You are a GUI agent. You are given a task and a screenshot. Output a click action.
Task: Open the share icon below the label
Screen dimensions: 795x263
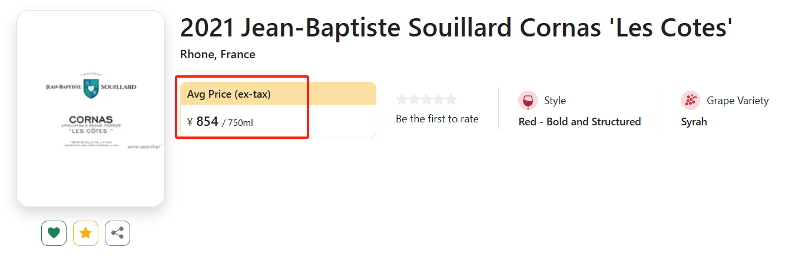click(117, 233)
